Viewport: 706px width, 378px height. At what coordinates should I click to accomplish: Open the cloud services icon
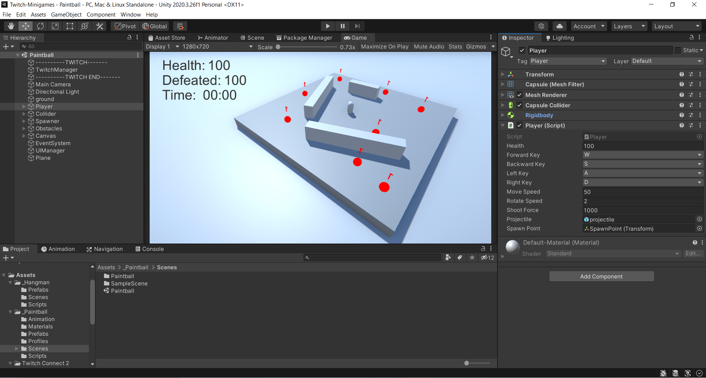tap(559, 26)
